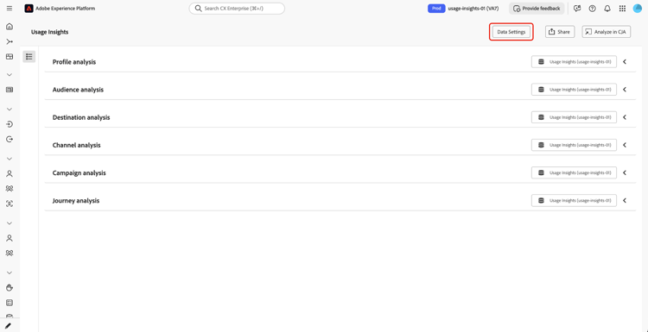Click Analyze in CJA button
The image size is (648, 332).
click(x=607, y=32)
